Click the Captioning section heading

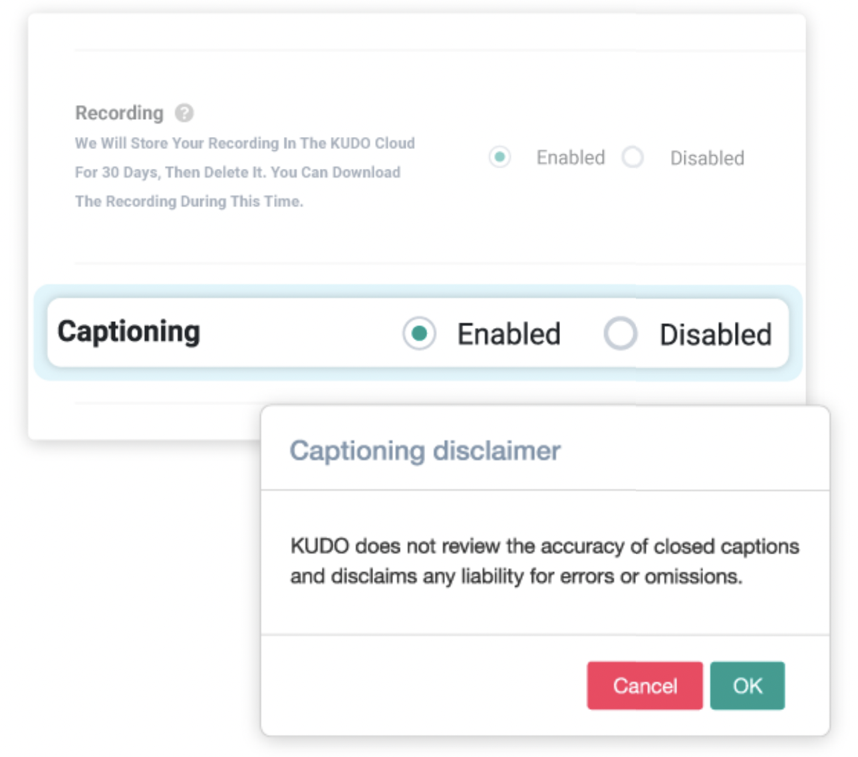(x=129, y=331)
